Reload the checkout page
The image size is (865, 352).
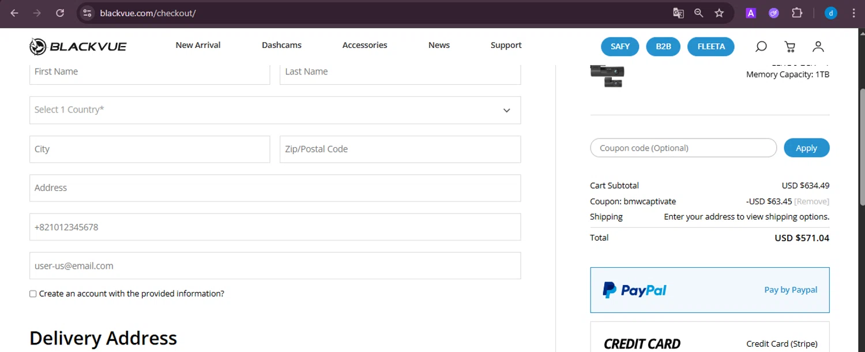[60, 13]
